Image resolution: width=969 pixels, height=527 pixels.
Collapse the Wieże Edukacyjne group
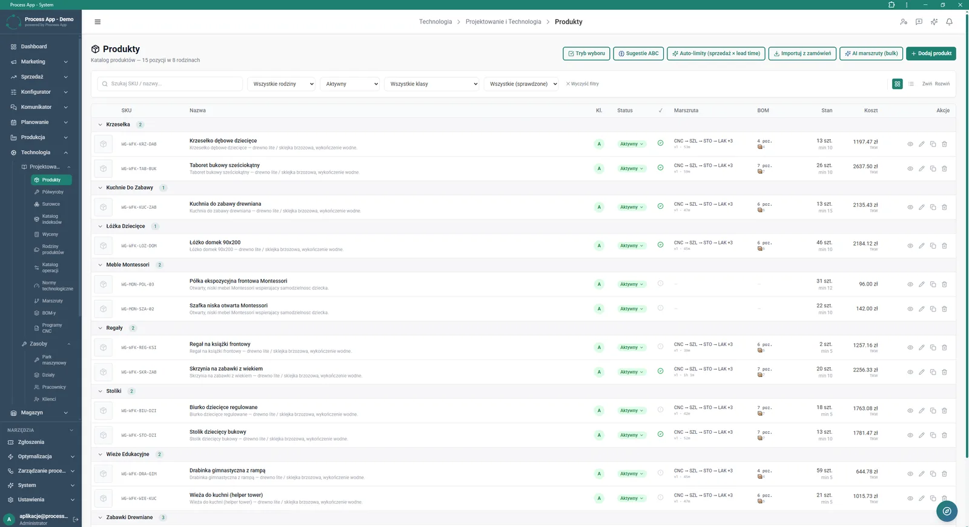point(101,454)
